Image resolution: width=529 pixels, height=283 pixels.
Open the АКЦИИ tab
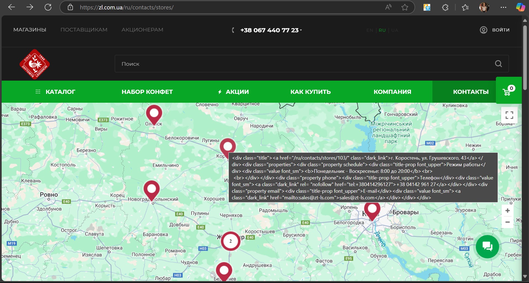tap(233, 92)
